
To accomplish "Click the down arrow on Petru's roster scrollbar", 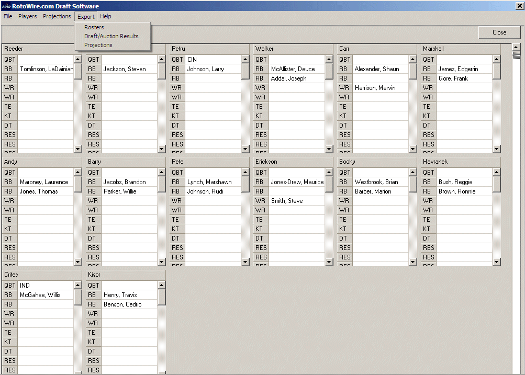I will click(x=245, y=149).
